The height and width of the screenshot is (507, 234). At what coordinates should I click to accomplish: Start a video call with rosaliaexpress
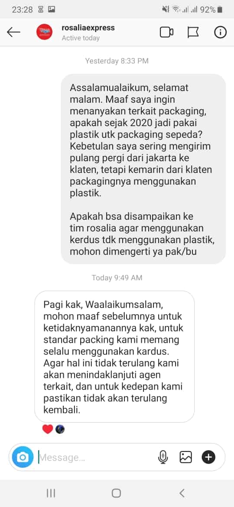167,32
